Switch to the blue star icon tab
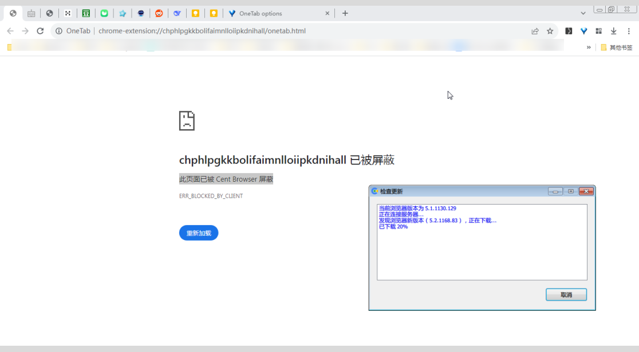 pos(123,14)
